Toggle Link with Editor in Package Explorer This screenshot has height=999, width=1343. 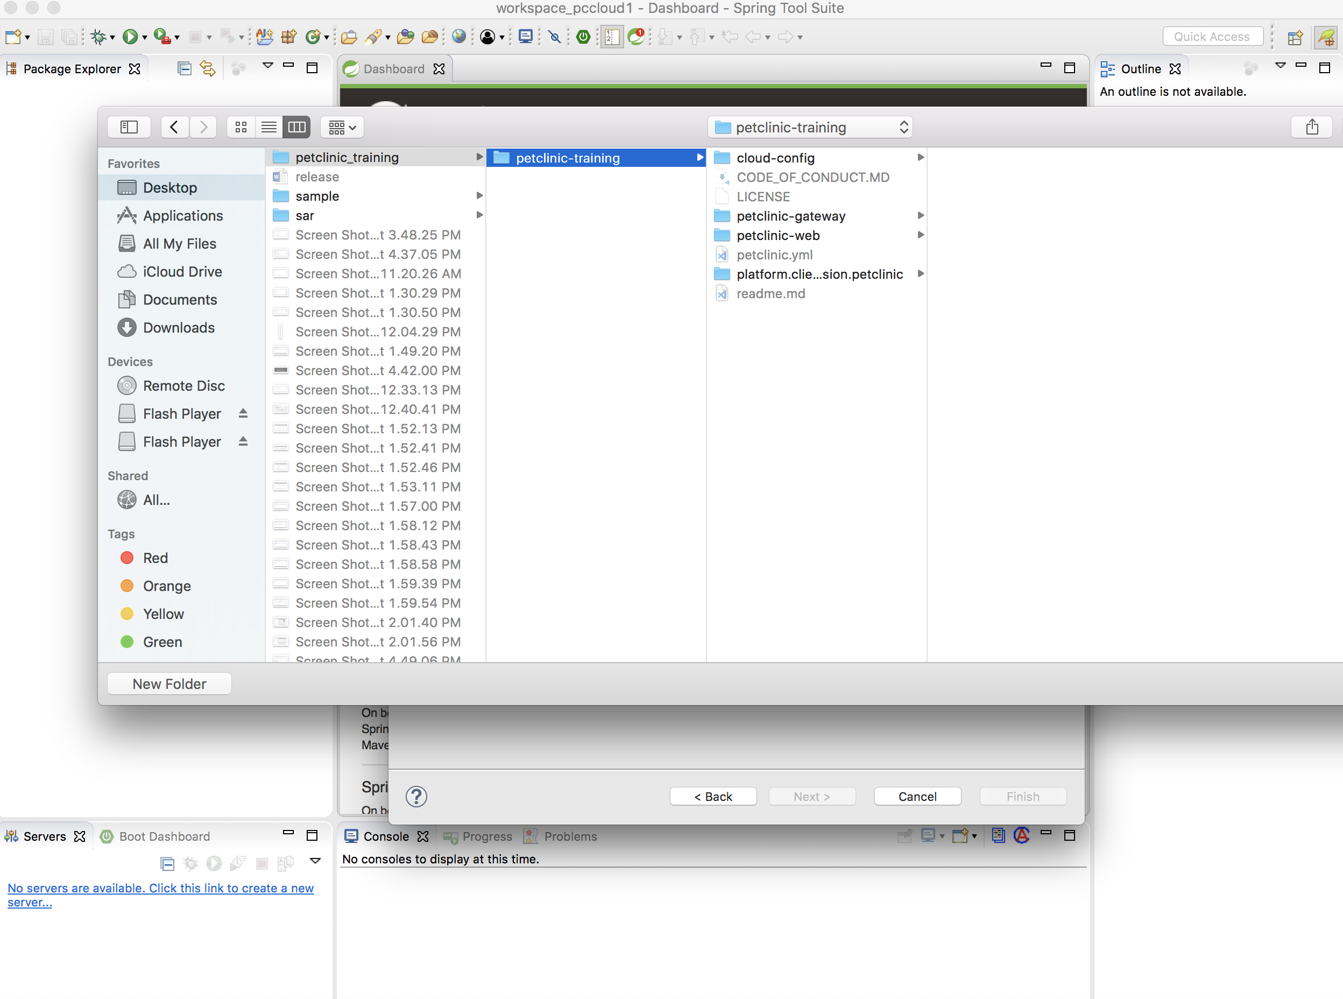tap(207, 68)
